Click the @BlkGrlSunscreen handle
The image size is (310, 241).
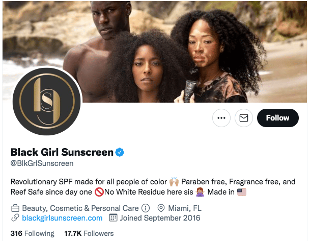(x=42, y=163)
